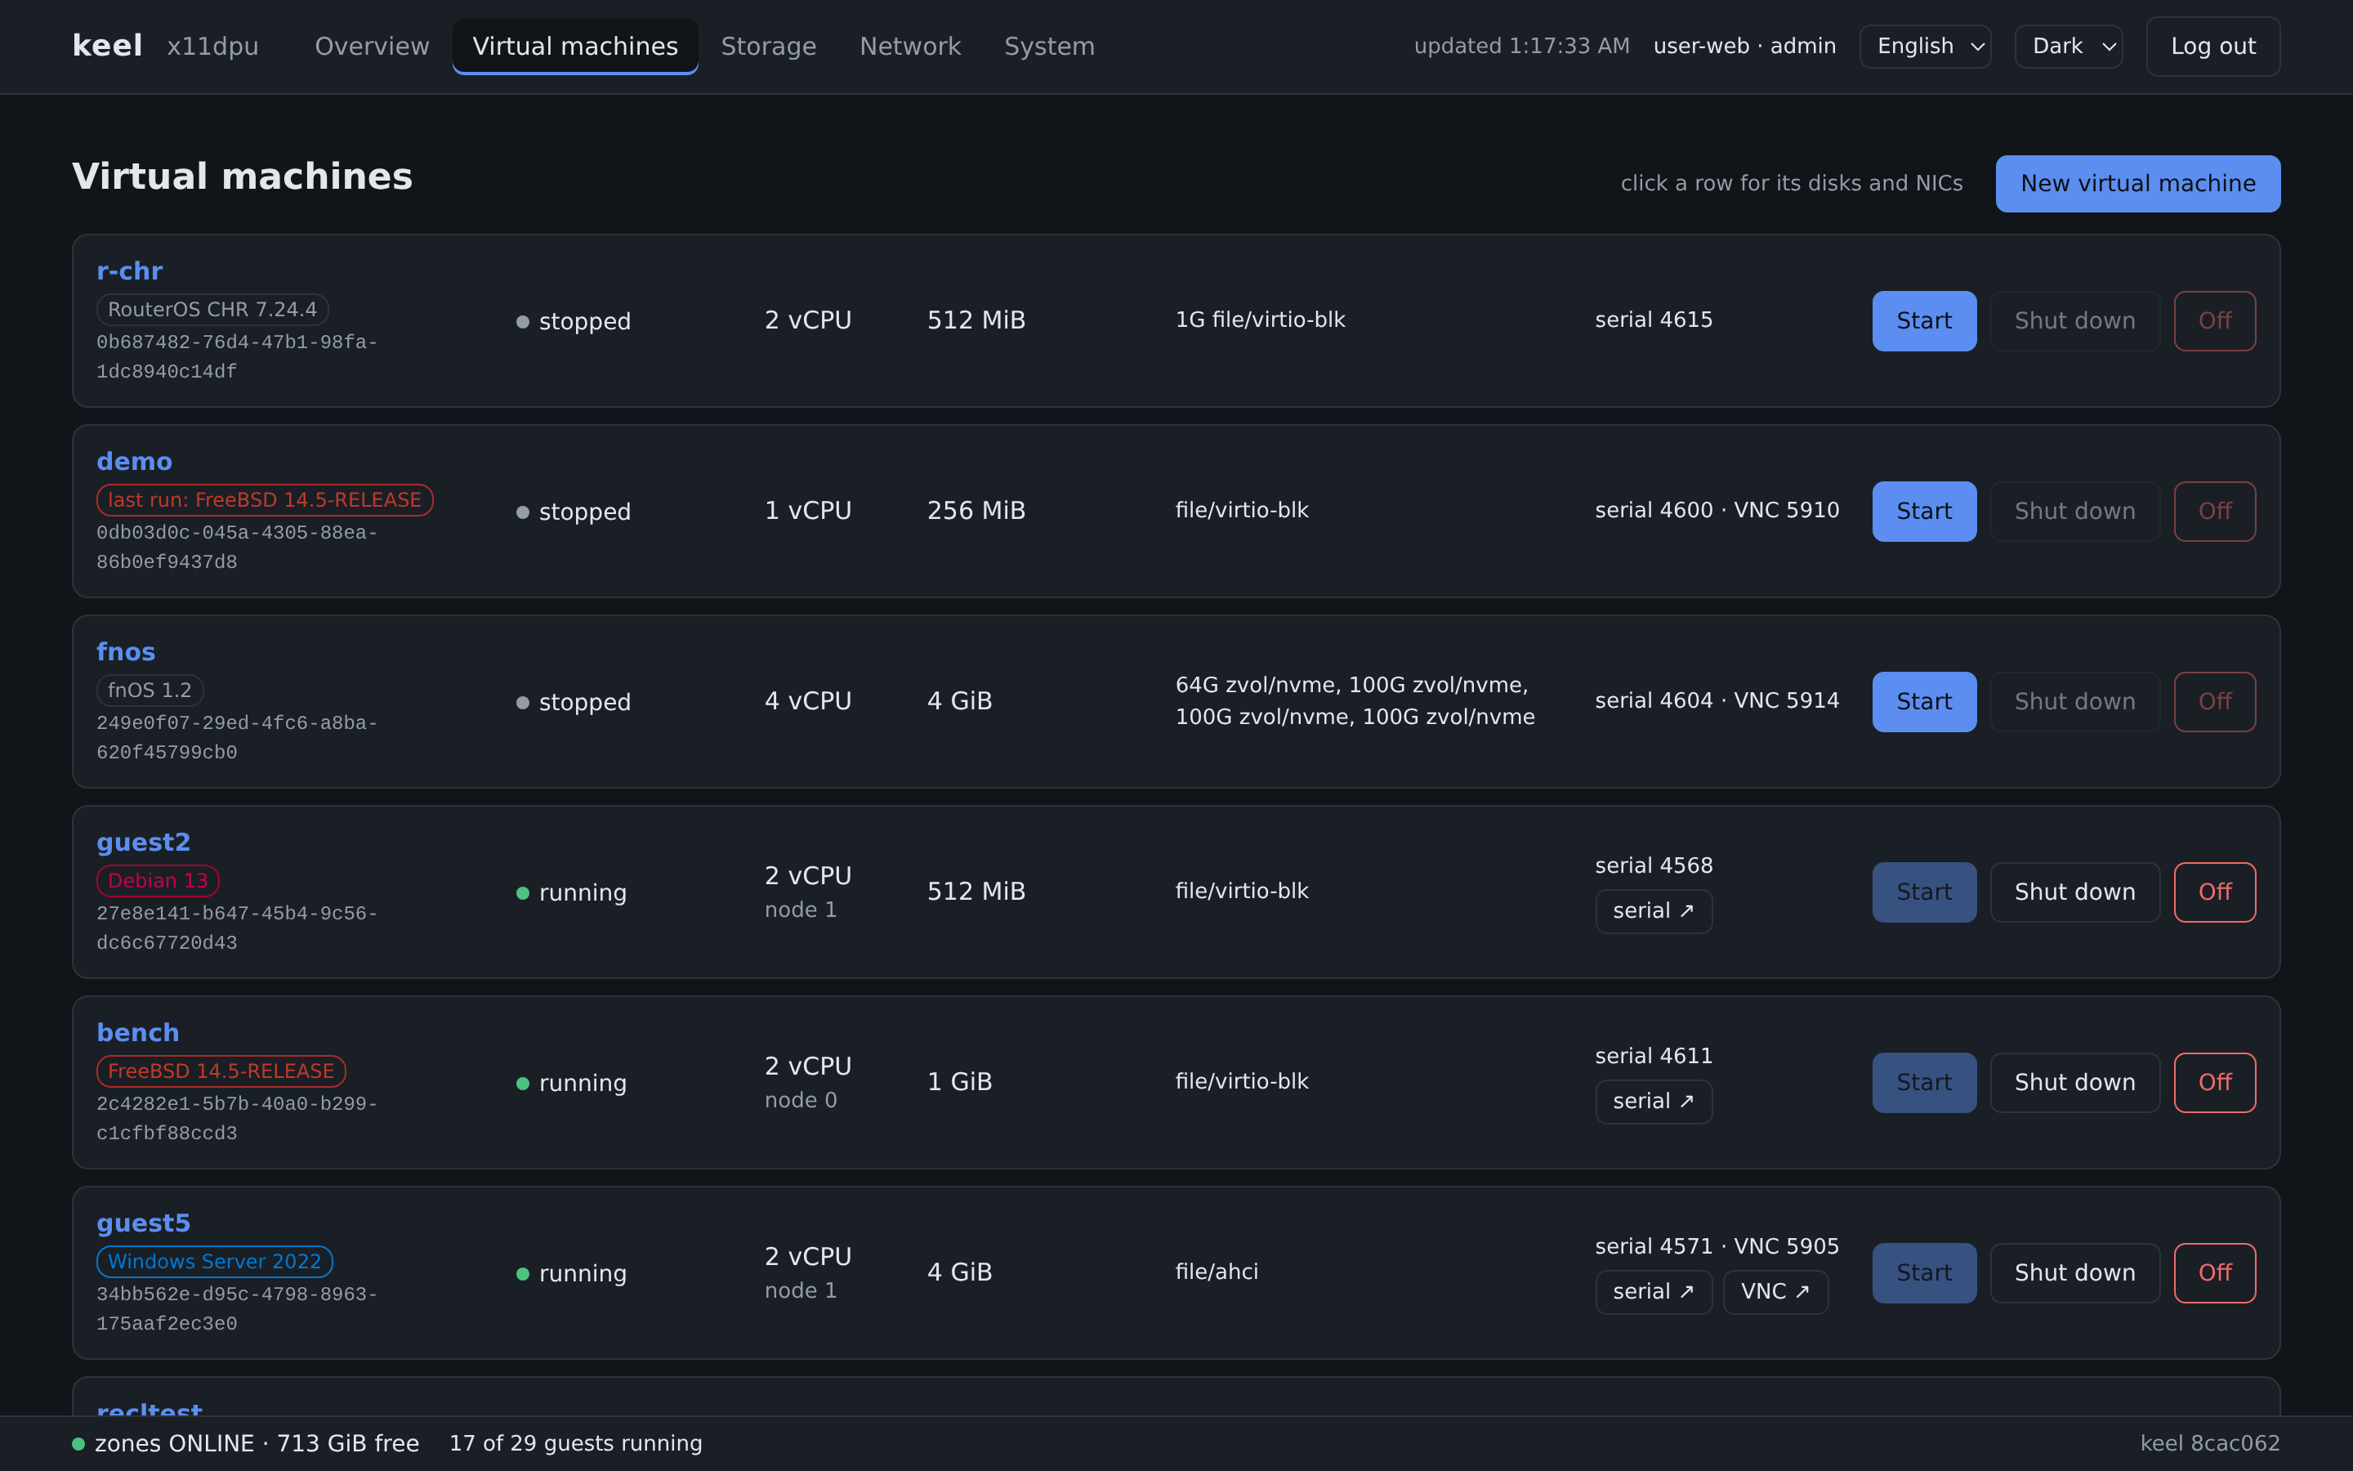The height and width of the screenshot is (1471, 2353).
Task: Click the 256 MiB memory value
Action: pos(976,510)
